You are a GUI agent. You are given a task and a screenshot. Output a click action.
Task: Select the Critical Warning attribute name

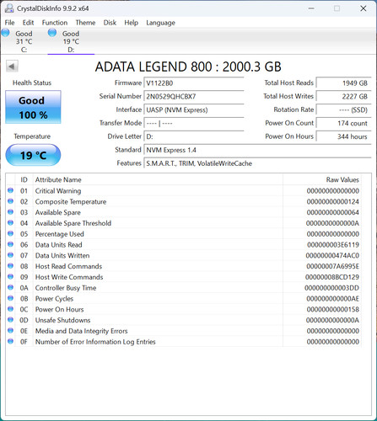(x=58, y=191)
